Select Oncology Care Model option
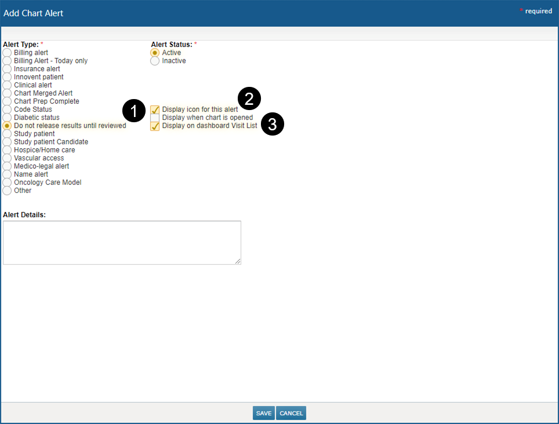Screen dimensions: 559x424 tap(7, 182)
